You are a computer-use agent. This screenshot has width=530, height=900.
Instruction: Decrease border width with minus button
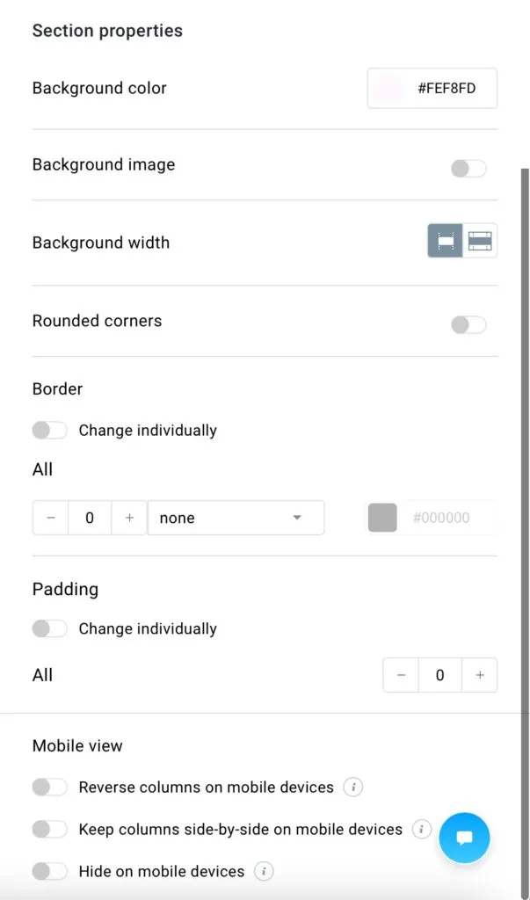(x=50, y=518)
